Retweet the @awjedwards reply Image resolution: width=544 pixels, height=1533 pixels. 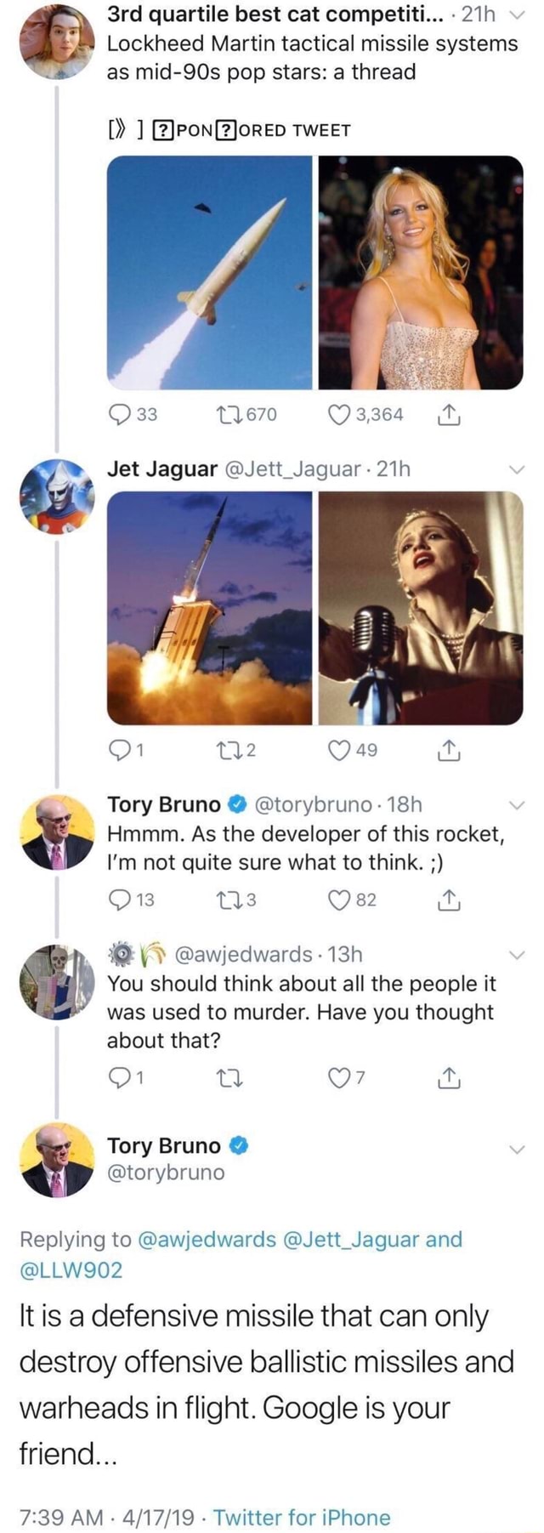(230, 1078)
